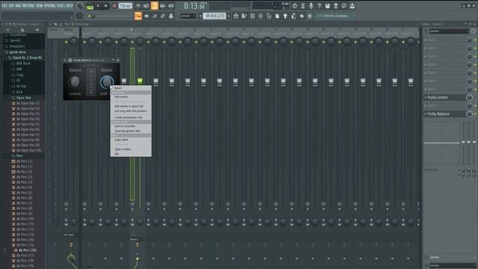Image resolution: width=478 pixels, height=269 pixels.
Task: Open the snap setting dropdown in toolbar
Action: point(188,16)
